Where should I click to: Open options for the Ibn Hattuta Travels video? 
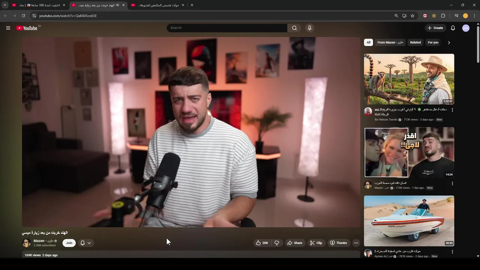coord(452,110)
